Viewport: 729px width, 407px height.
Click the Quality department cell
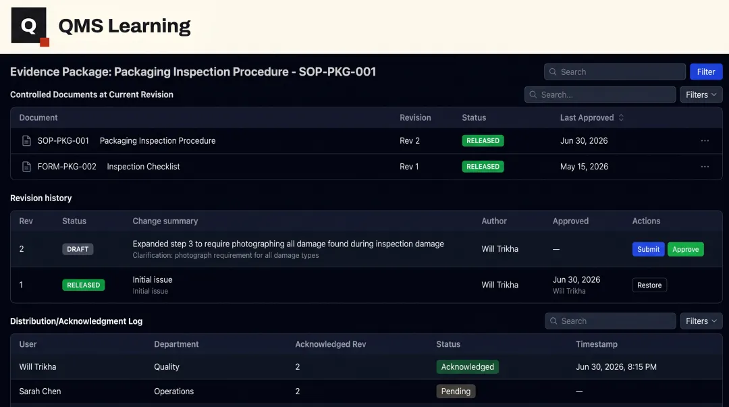coord(167,367)
